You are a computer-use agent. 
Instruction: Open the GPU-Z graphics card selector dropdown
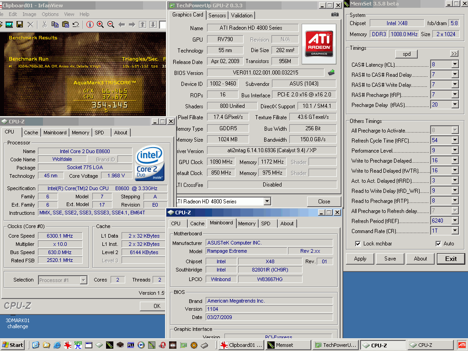point(267,201)
